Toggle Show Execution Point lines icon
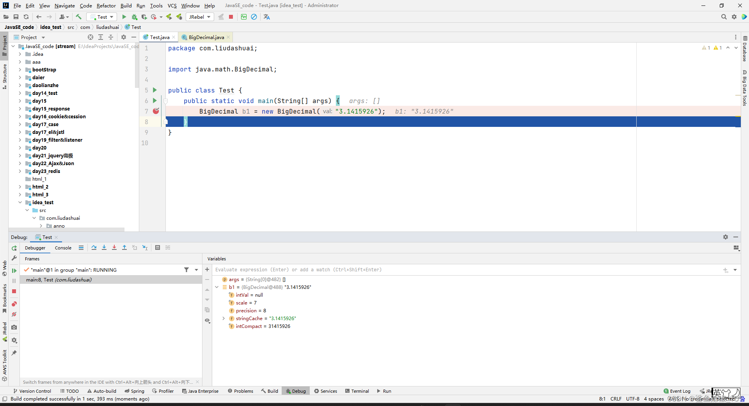The image size is (749, 406). tap(81, 248)
